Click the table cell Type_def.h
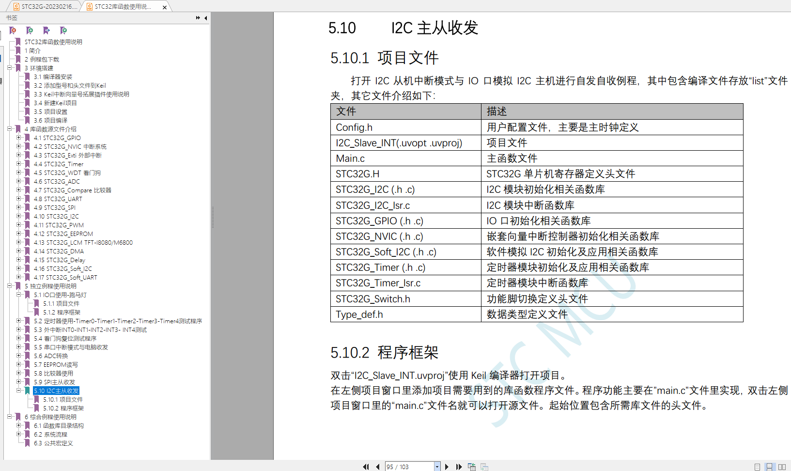This screenshot has height=471, width=791. tap(406, 314)
